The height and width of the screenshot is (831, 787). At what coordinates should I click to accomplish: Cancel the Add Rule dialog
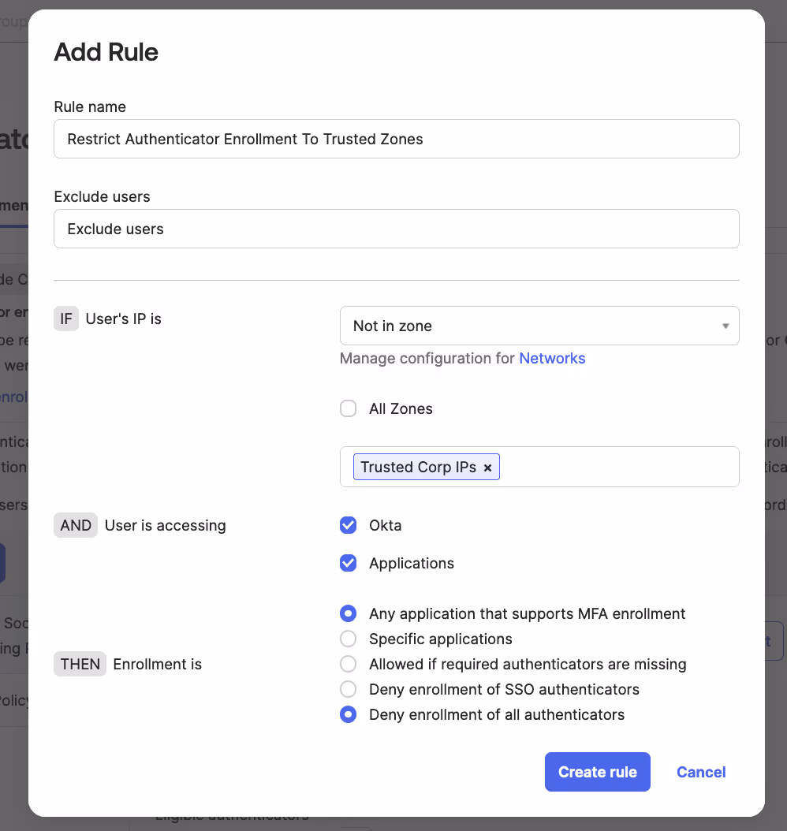[x=700, y=772]
